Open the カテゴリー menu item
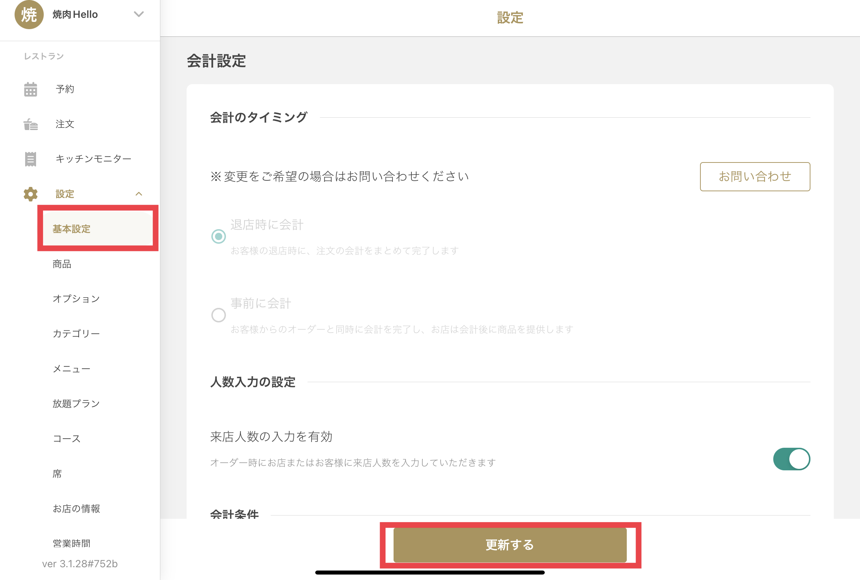The height and width of the screenshot is (580, 860). tap(76, 334)
